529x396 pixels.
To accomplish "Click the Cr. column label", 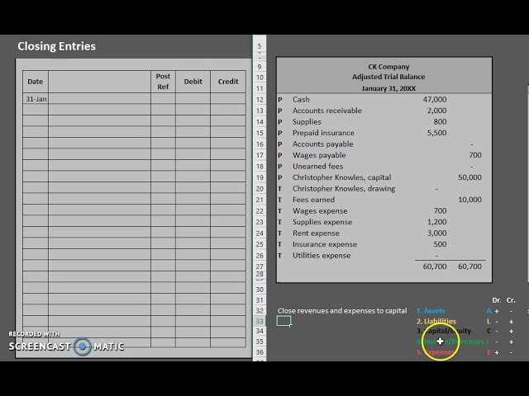I will tap(511, 300).
